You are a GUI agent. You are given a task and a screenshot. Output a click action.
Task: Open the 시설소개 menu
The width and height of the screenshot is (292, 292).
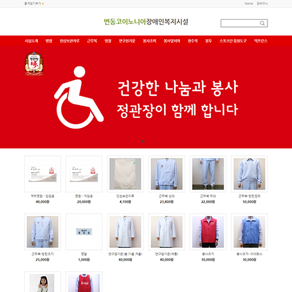click(31, 41)
